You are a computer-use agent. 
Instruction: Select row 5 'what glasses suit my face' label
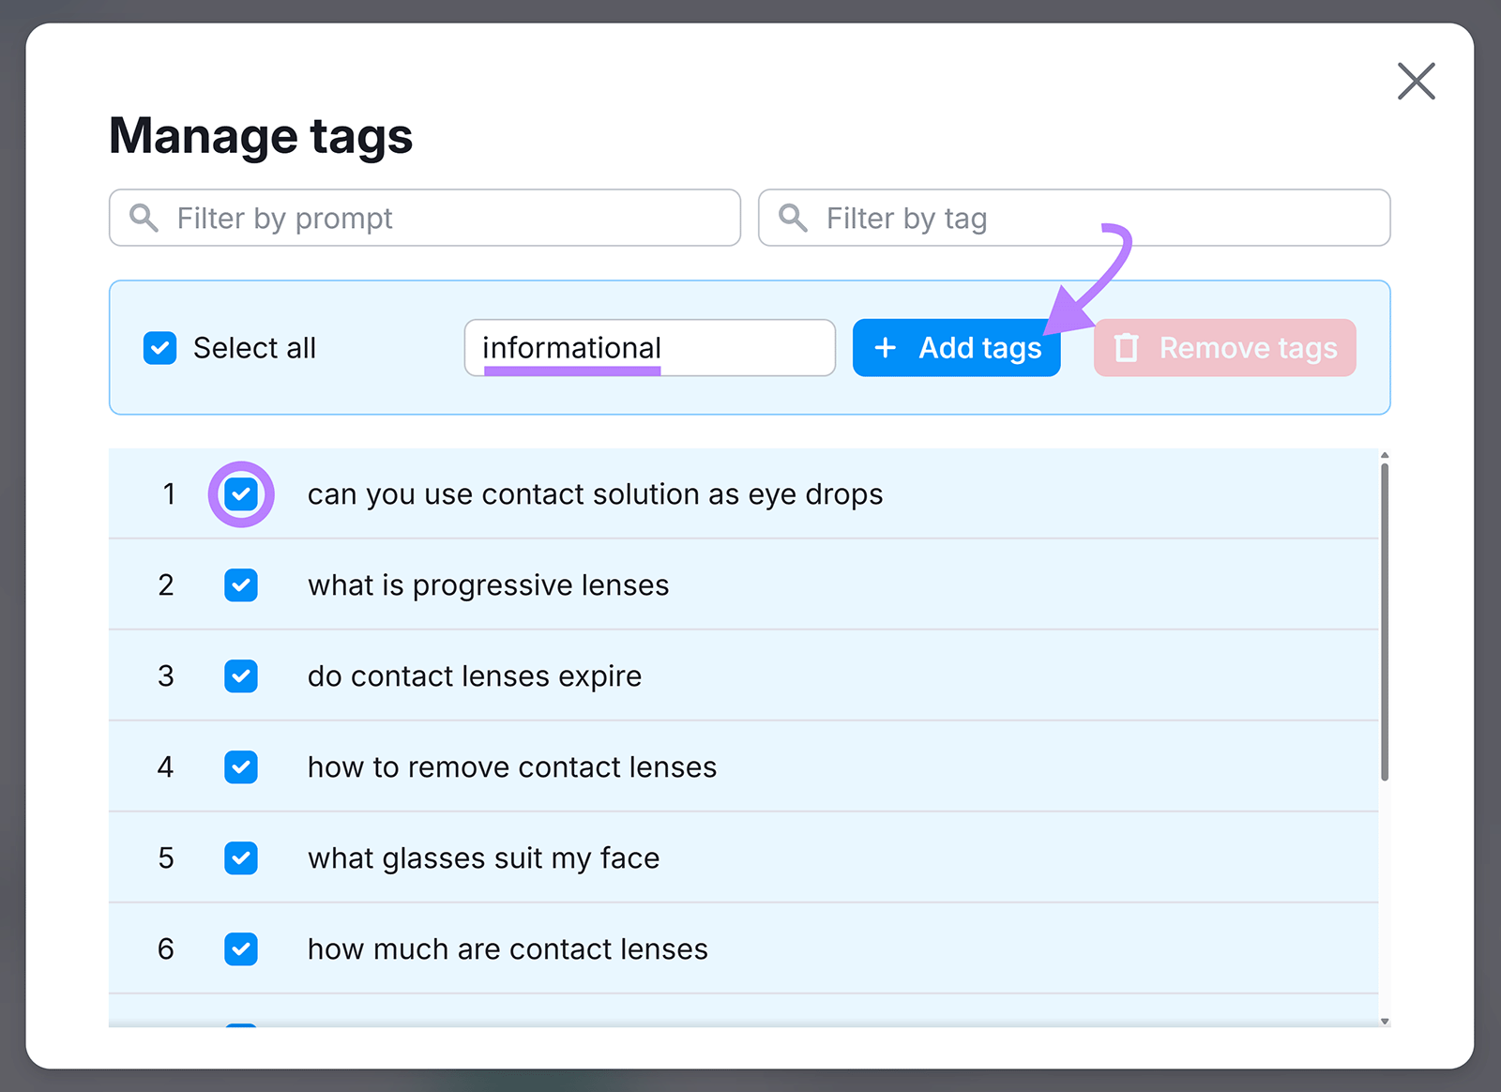point(483,857)
